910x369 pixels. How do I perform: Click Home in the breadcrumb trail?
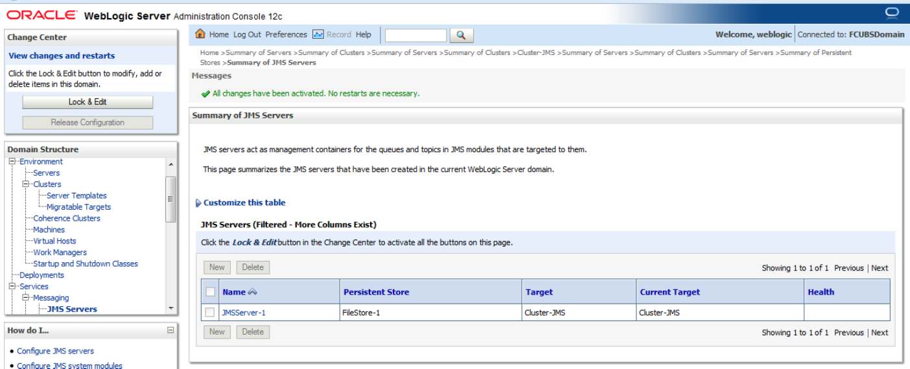209,52
